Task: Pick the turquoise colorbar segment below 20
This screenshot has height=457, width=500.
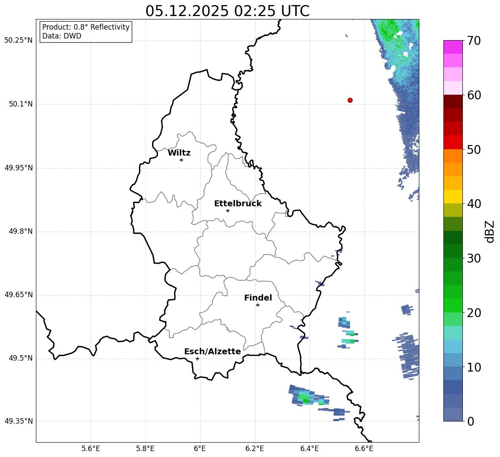Action: click(x=453, y=333)
